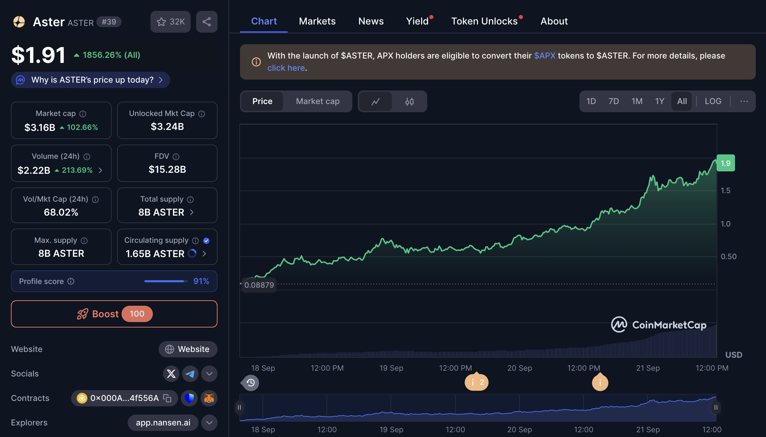Screen dimensions: 766x437
Task: Click the chart history restore icon
Action: 250,383
